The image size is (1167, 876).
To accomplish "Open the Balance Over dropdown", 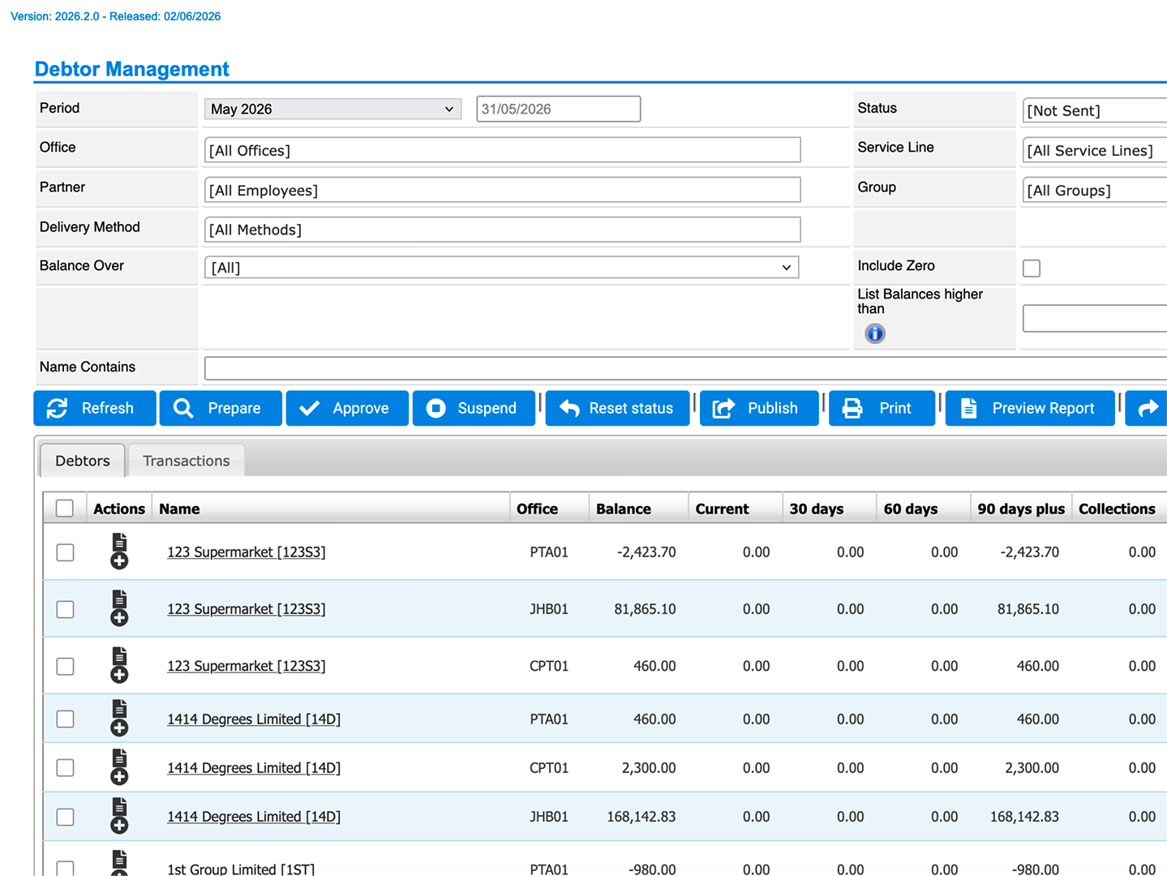I will (x=501, y=268).
